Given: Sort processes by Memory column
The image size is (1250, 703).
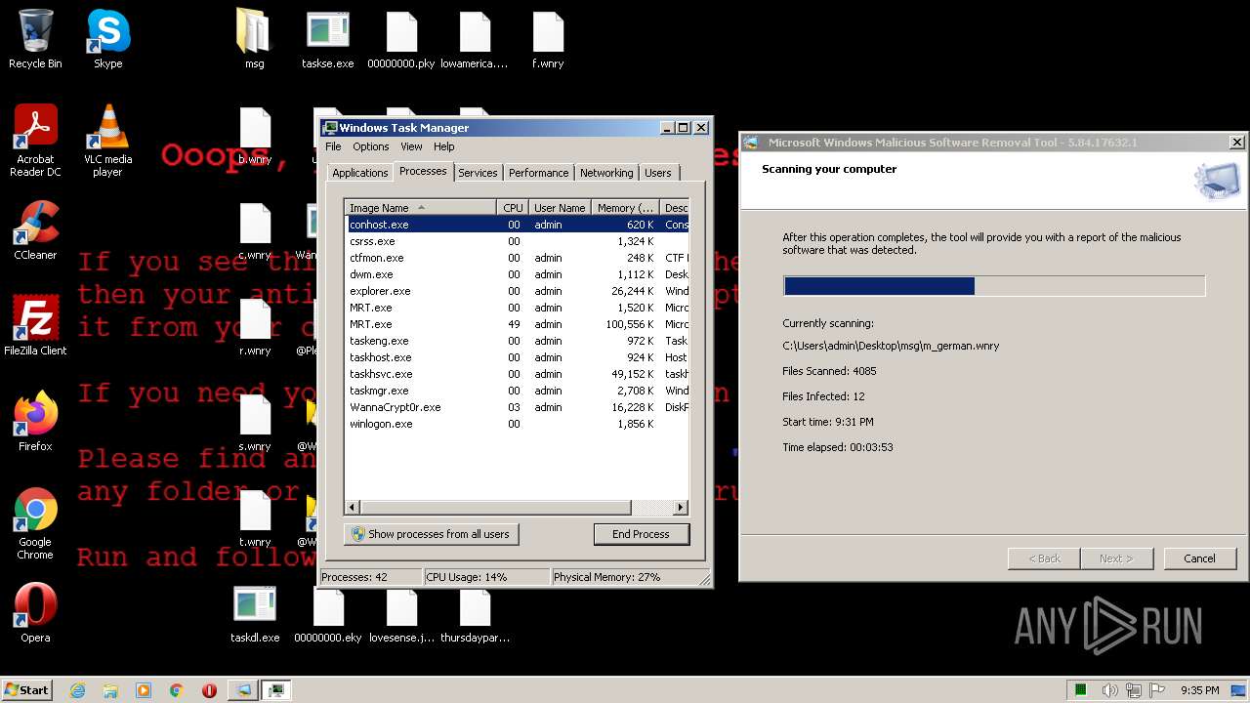Looking at the screenshot, I should pyautogui.click(x=625, y=208).
